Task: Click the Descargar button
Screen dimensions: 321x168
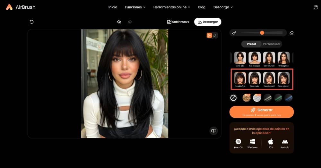Action: (208, 22)
